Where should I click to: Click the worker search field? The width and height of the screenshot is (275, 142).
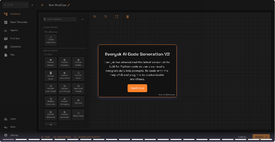pos(60,19)
